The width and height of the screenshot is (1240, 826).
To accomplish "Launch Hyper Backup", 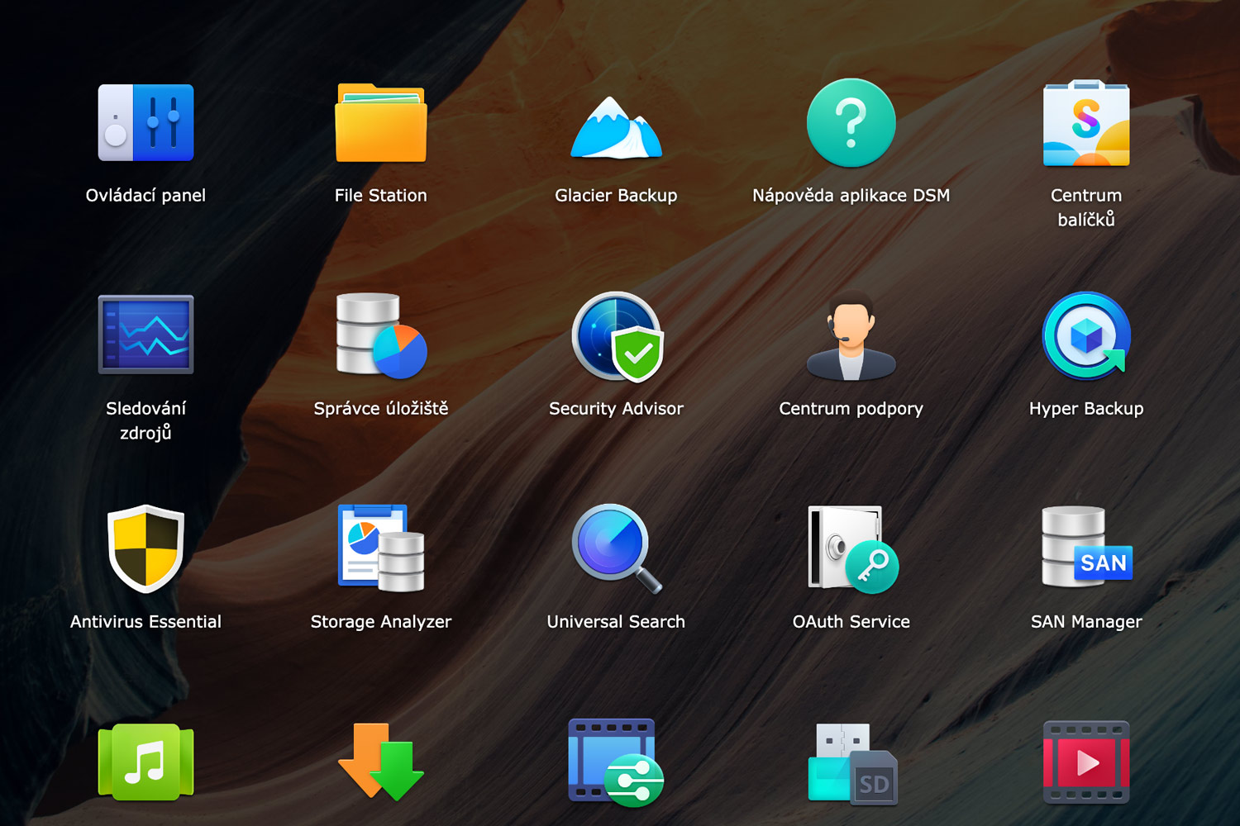I will [1086, 337].
